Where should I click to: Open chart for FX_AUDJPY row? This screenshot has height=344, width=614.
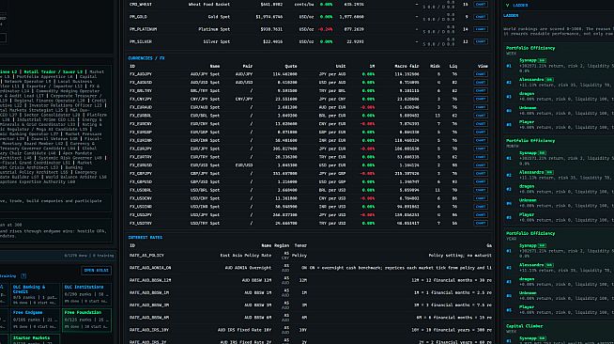tap(481, 74)
